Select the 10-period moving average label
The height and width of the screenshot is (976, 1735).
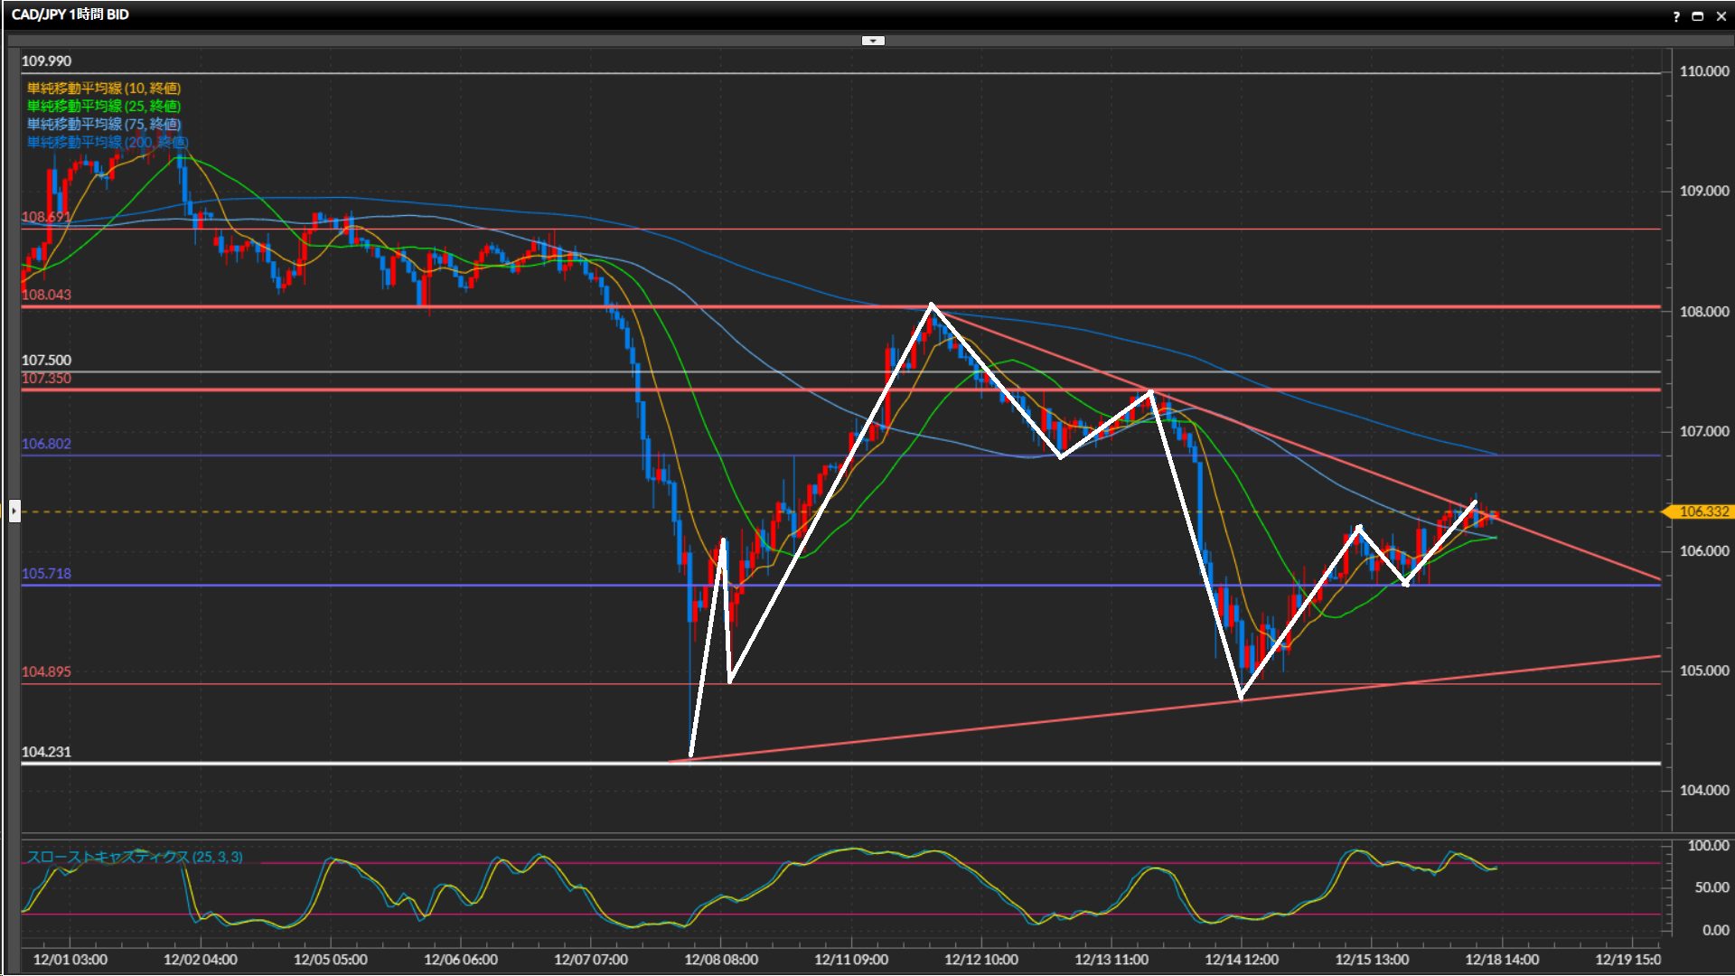(104, 89)
